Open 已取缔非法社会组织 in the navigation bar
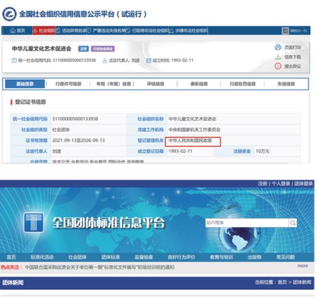 coord(147,31)
